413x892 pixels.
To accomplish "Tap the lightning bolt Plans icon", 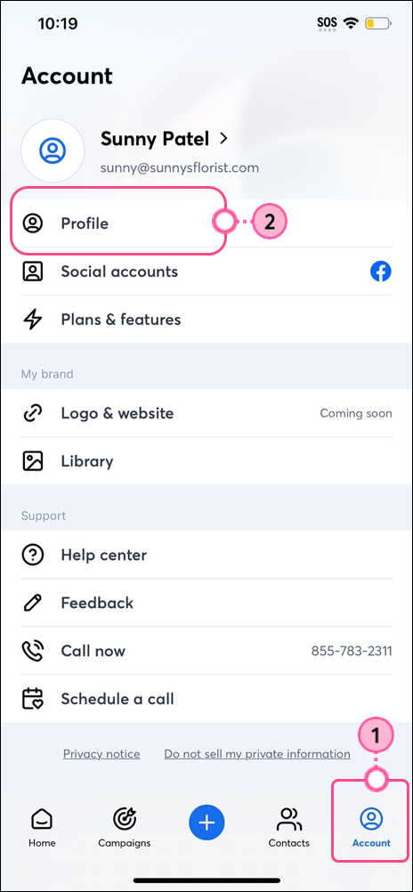I will pyautogui.click(x=32, y=320).
